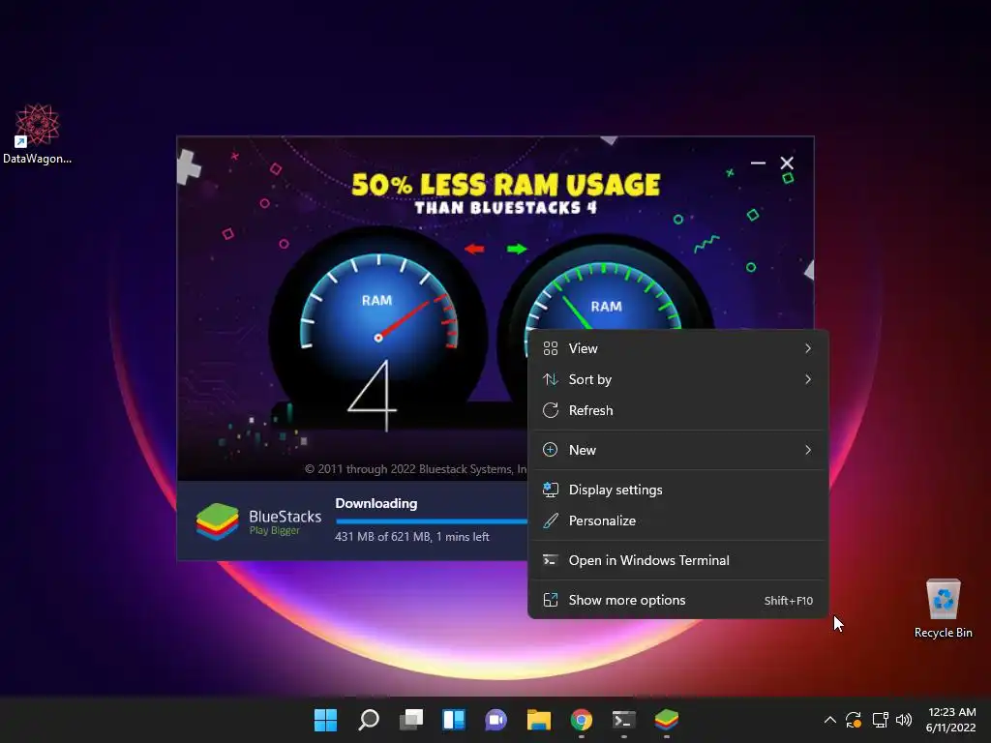Open the Windows Start menu
This screenshot has width=991, height=743.
(326, 720)
